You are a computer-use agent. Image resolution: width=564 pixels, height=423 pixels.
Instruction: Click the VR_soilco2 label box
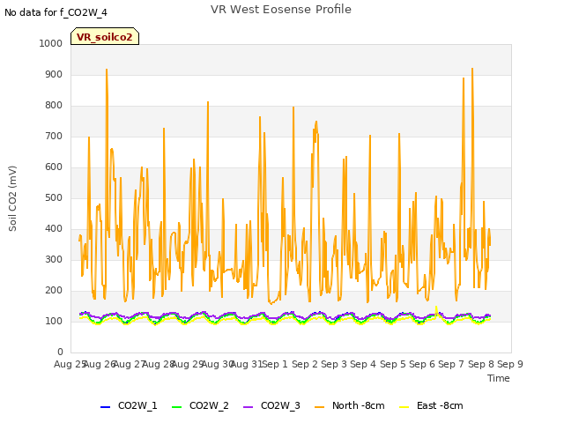[105, 36]
